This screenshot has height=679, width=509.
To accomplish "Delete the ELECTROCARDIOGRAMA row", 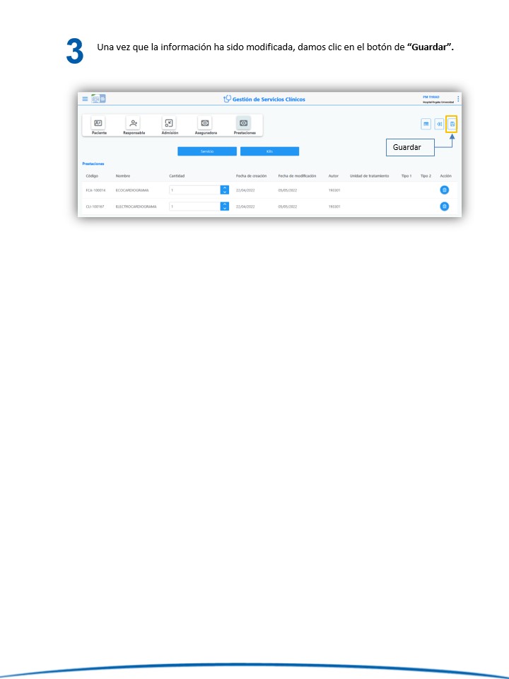I will pos(445,207).
